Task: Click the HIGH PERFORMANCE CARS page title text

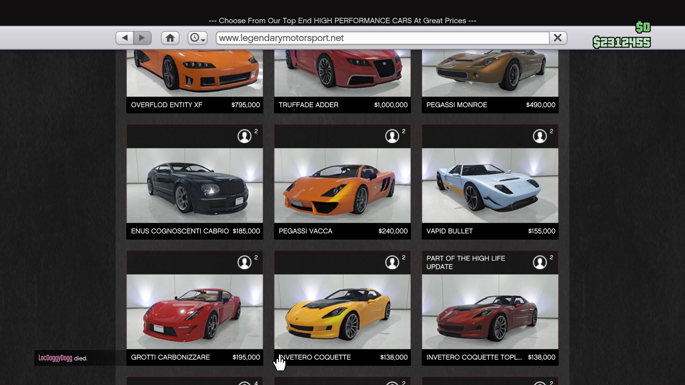Action: click(x=342, y=21)
